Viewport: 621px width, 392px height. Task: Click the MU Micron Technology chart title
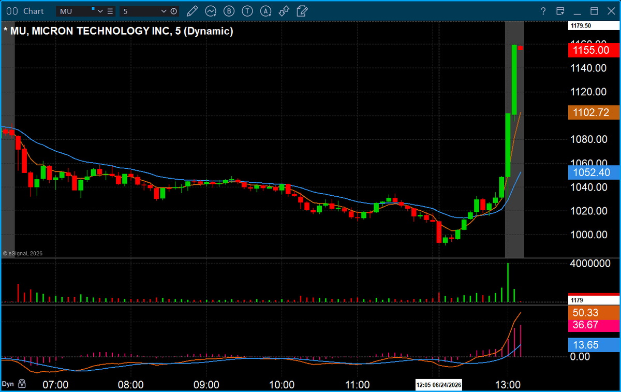tap(119, 31)
